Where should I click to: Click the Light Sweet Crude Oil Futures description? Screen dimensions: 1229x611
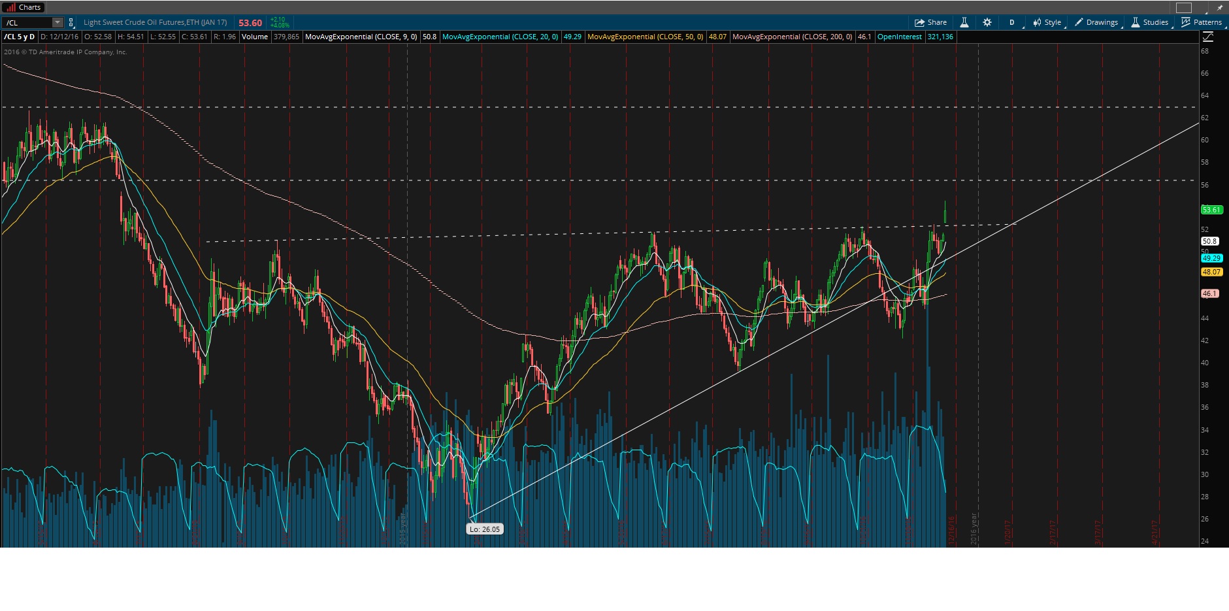coord(155,22)
